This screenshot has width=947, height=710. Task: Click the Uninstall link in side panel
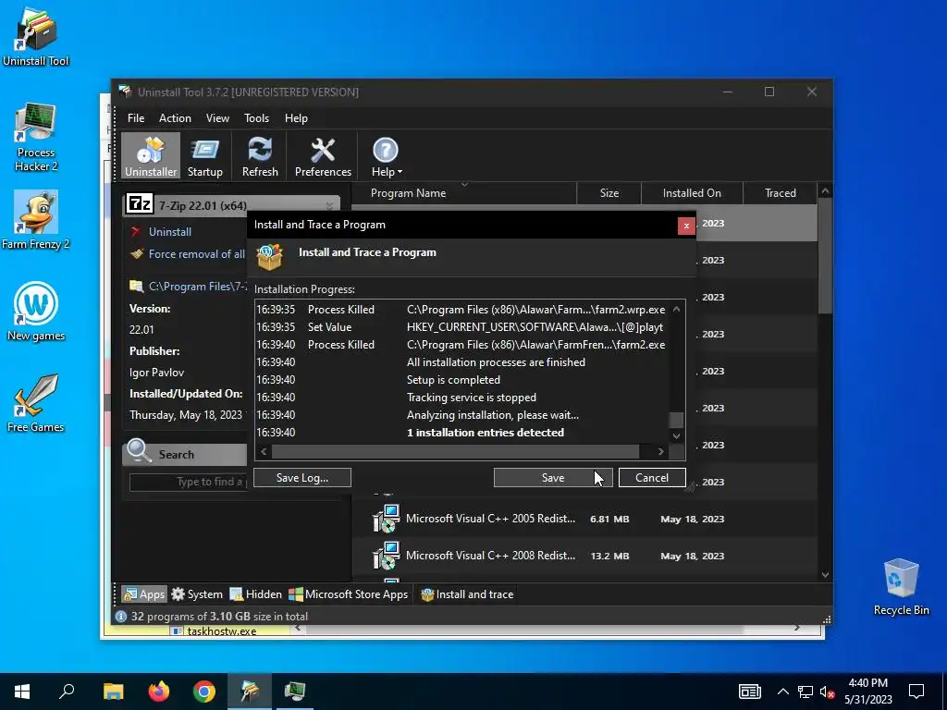pos(170,232)
